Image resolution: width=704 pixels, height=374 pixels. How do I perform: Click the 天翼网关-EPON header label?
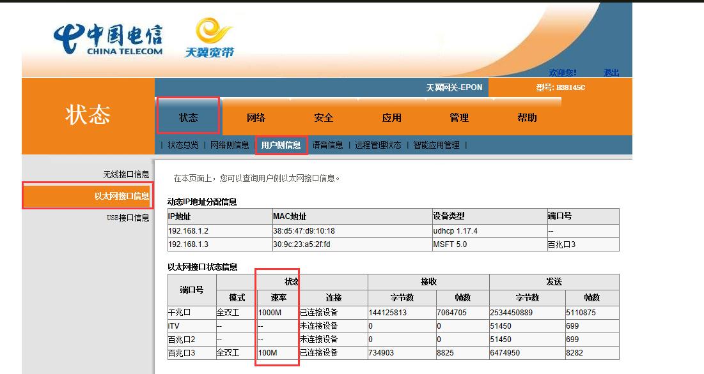(x=455, y=87)
